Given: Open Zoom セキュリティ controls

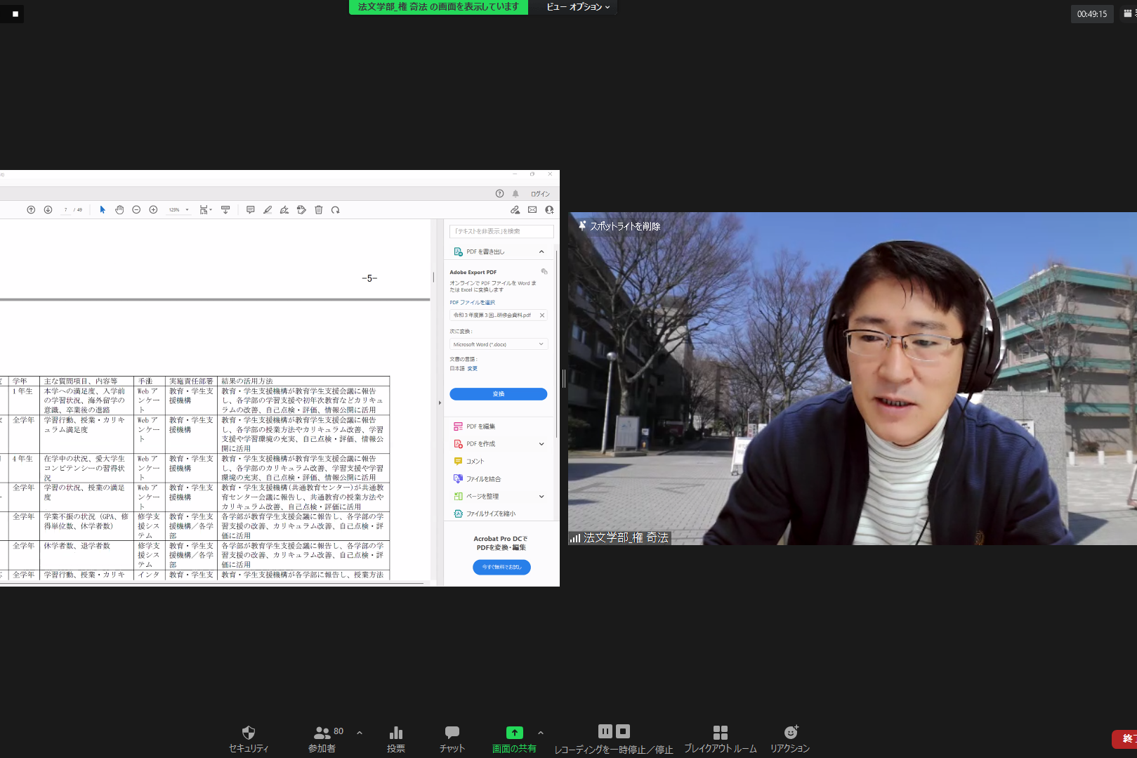Looking at the screenshot, I should coord(249,739).
